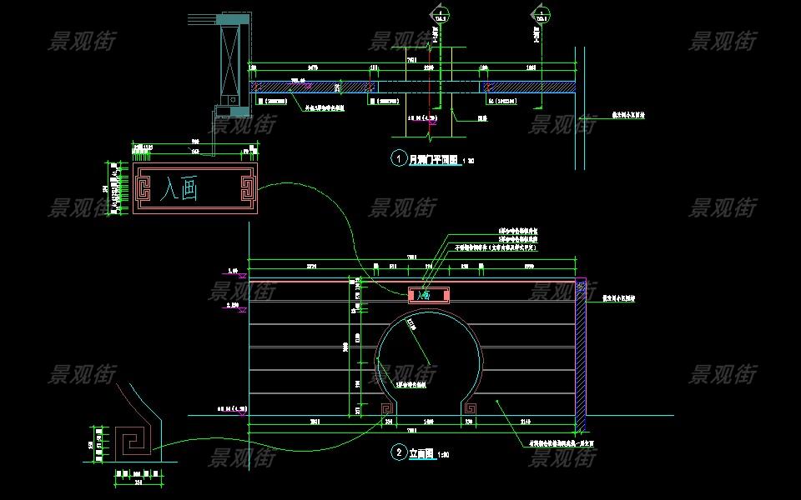801x500 pixels.
Task: Click the center 景观街 watermark text
Action: (x=400, y=207)
